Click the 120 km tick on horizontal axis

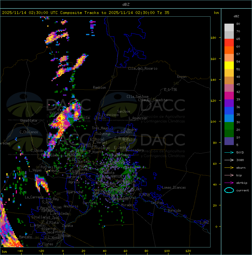pyautogui.click(x=188, y=251)
